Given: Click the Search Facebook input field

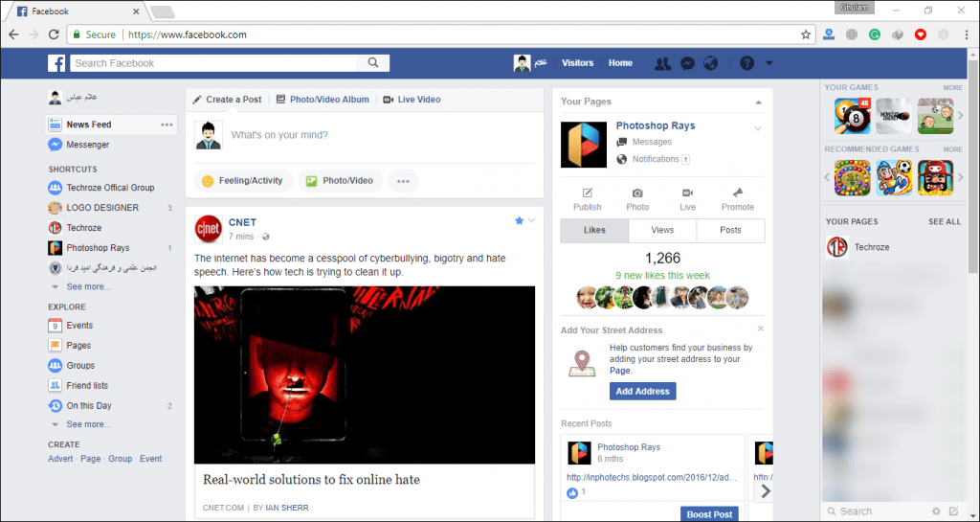Looking at the screenshot, I should pos(213,63).
